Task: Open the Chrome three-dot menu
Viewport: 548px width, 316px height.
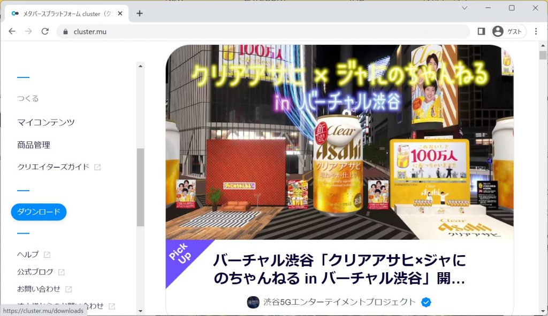Action: (x=536, y=31)
